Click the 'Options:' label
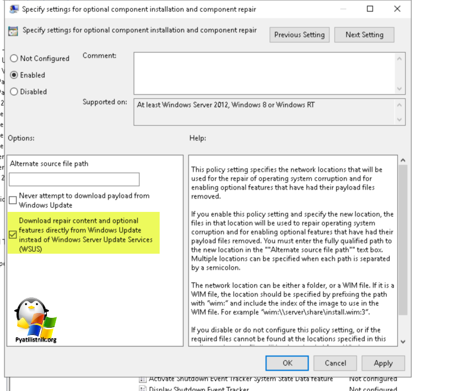 tap(21, 138)
